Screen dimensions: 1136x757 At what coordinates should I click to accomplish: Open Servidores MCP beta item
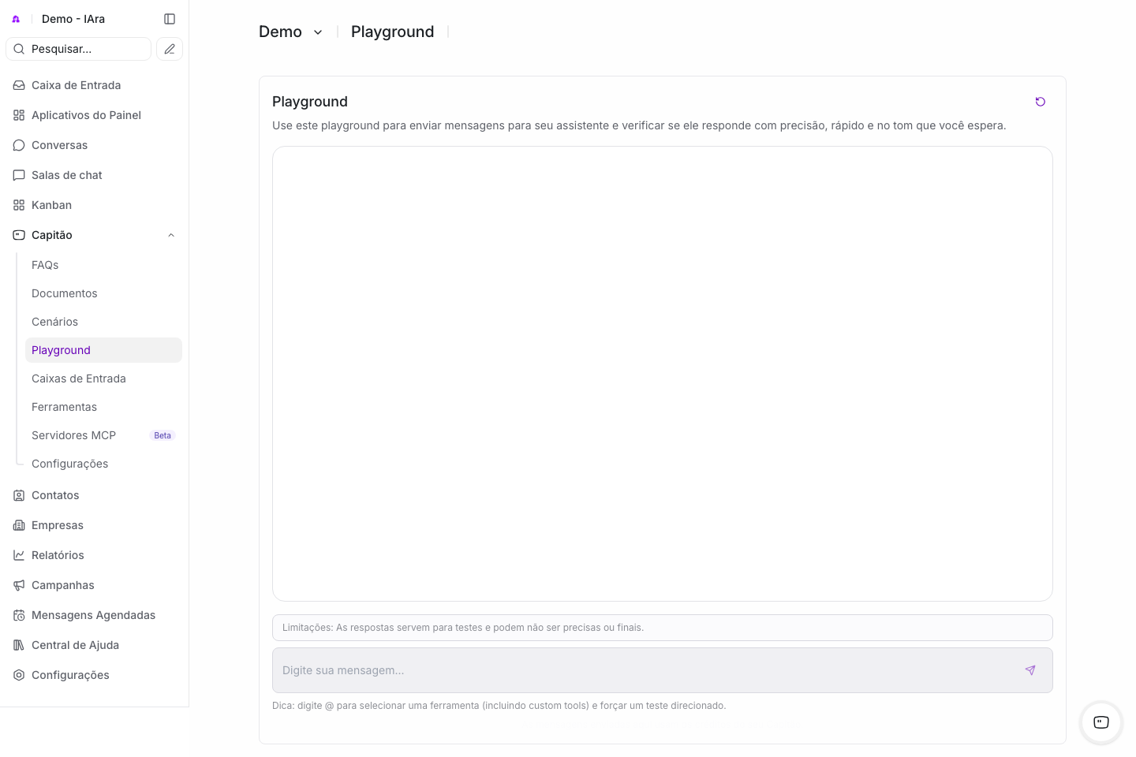pos(103,435)
